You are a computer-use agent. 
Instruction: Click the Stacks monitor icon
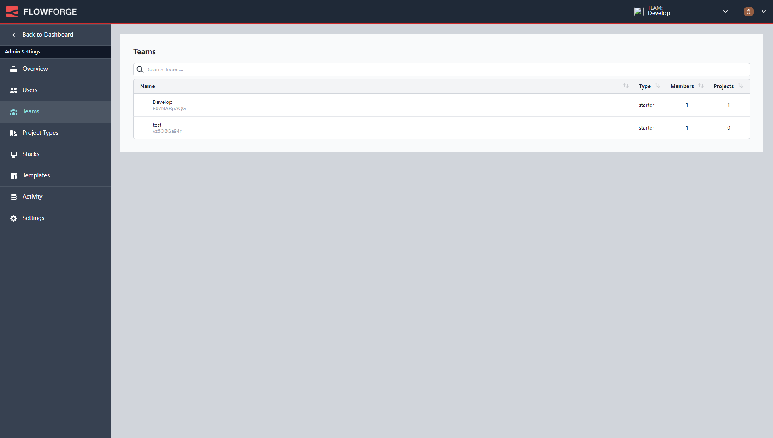tap(14, 154)
